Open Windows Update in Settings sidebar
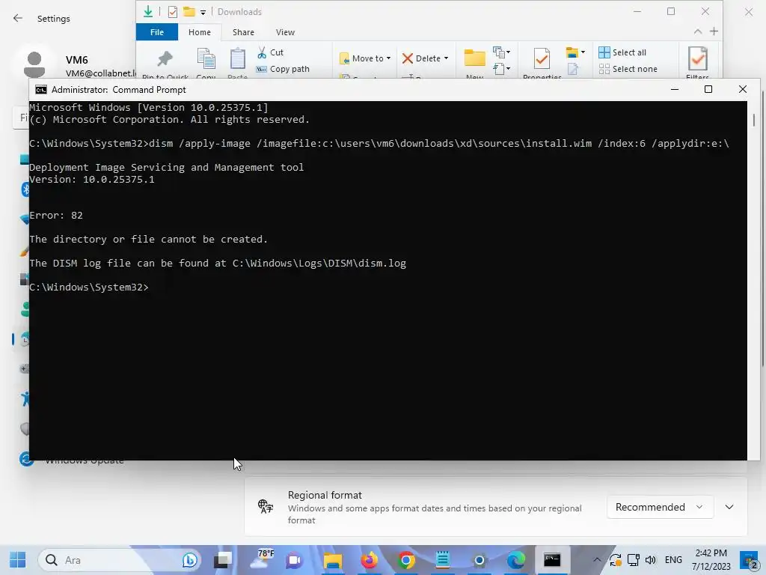 [84, 460]
